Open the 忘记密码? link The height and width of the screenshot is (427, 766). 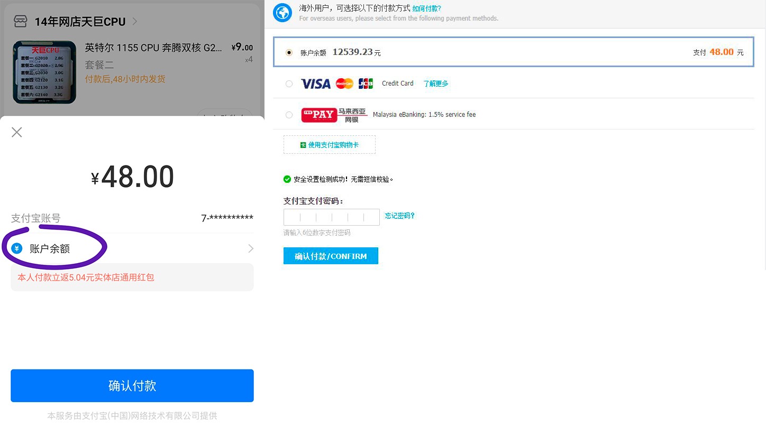(400, 216)
